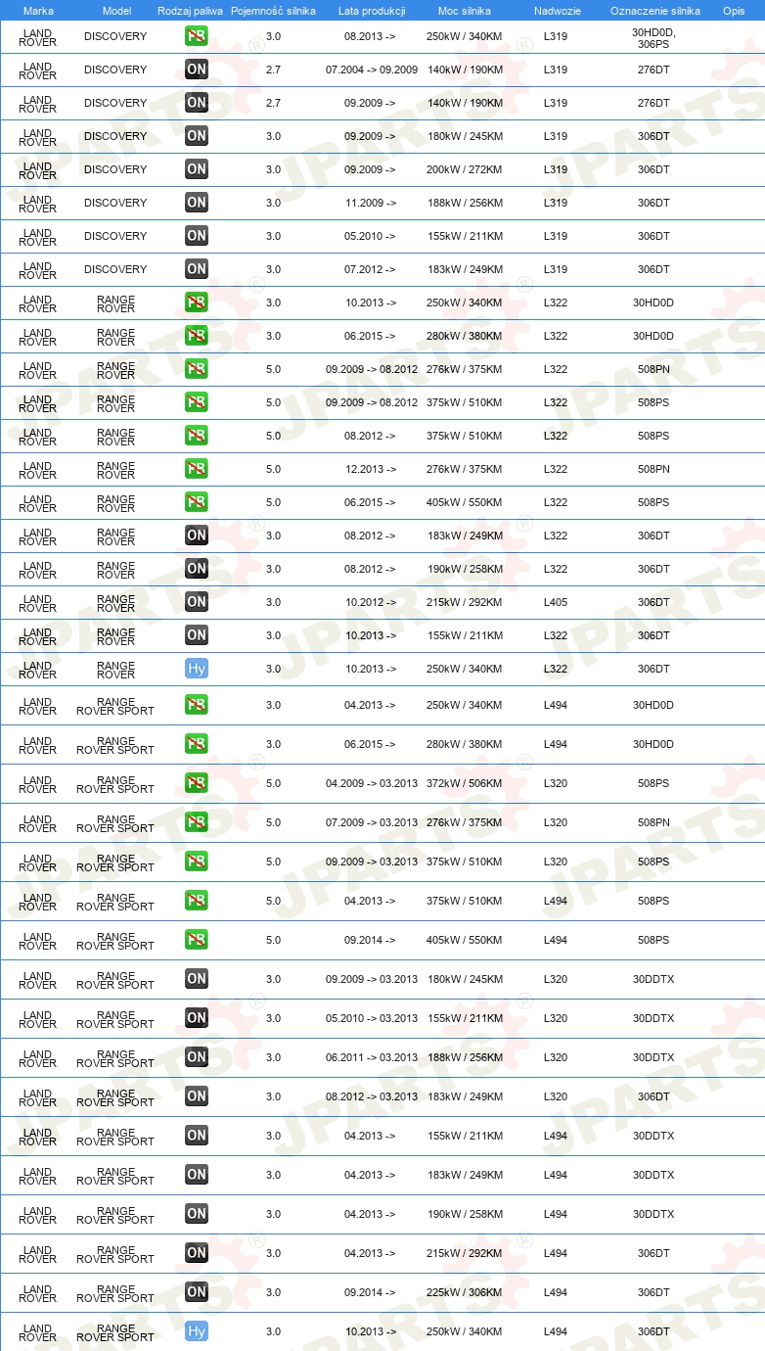Click diesel icon in Range Rover L322 190kW / 258KM row
Screen dimensions: 765x1351
197,569
